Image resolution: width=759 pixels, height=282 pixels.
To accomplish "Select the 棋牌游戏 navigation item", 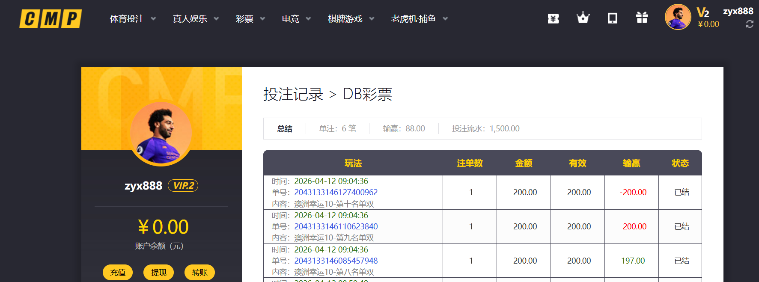I will tap(351, 19).
